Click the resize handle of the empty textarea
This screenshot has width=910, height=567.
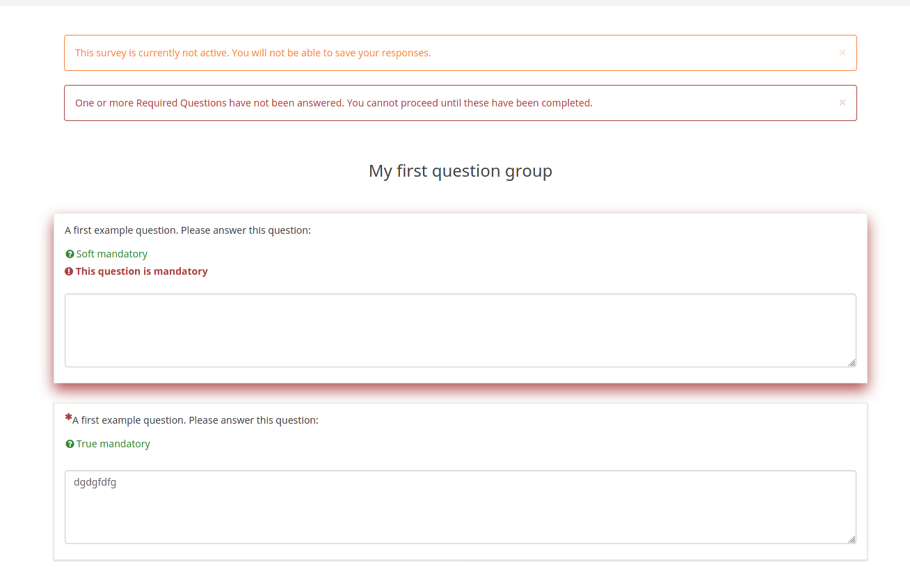852,362
